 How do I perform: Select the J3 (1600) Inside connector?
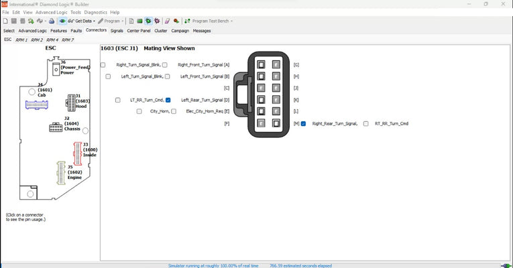point(77,155)
